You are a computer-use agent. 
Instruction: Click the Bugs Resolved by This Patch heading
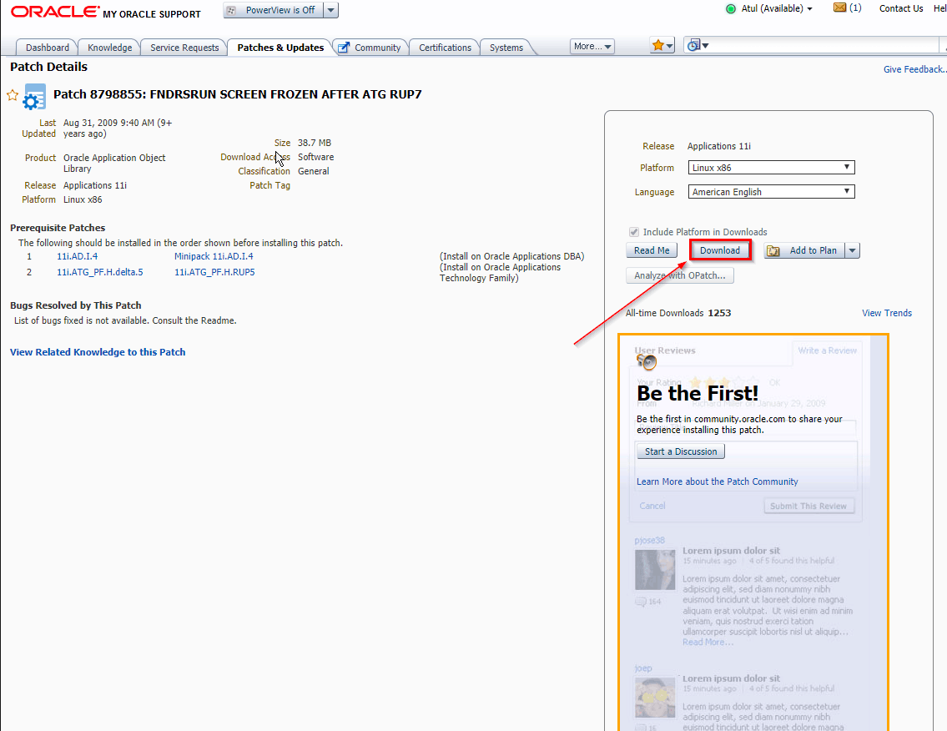pyautogui.click(x=75, y=305)
